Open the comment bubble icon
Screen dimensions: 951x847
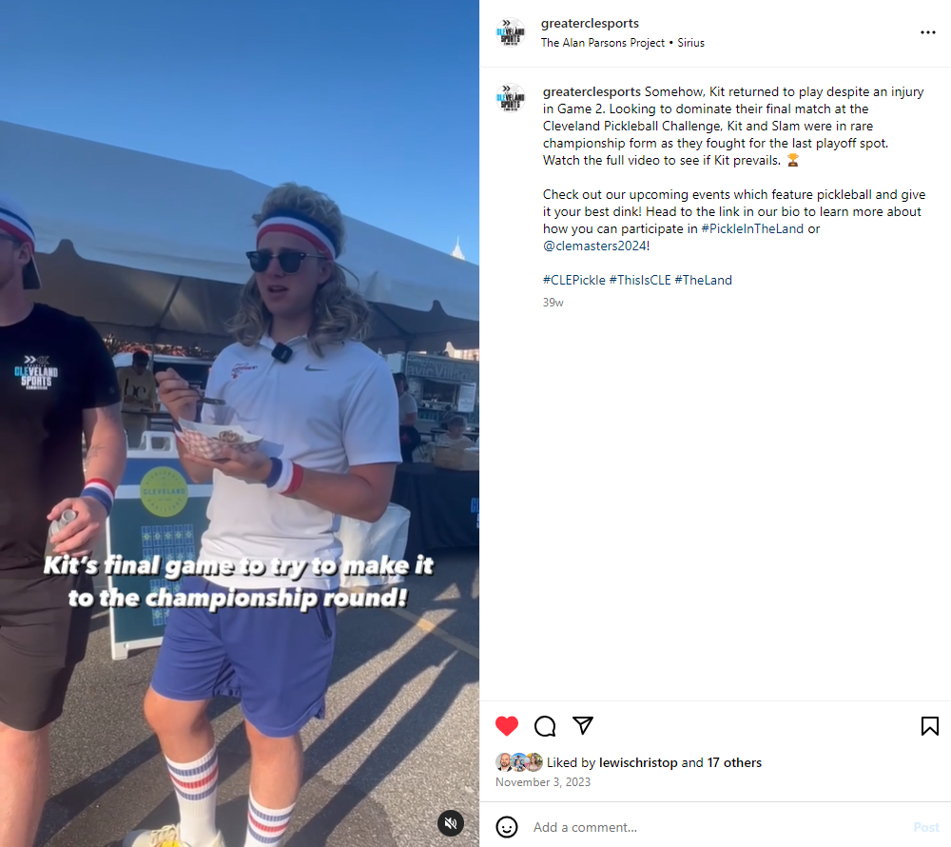pyautogui.click(x=545, y=725)
